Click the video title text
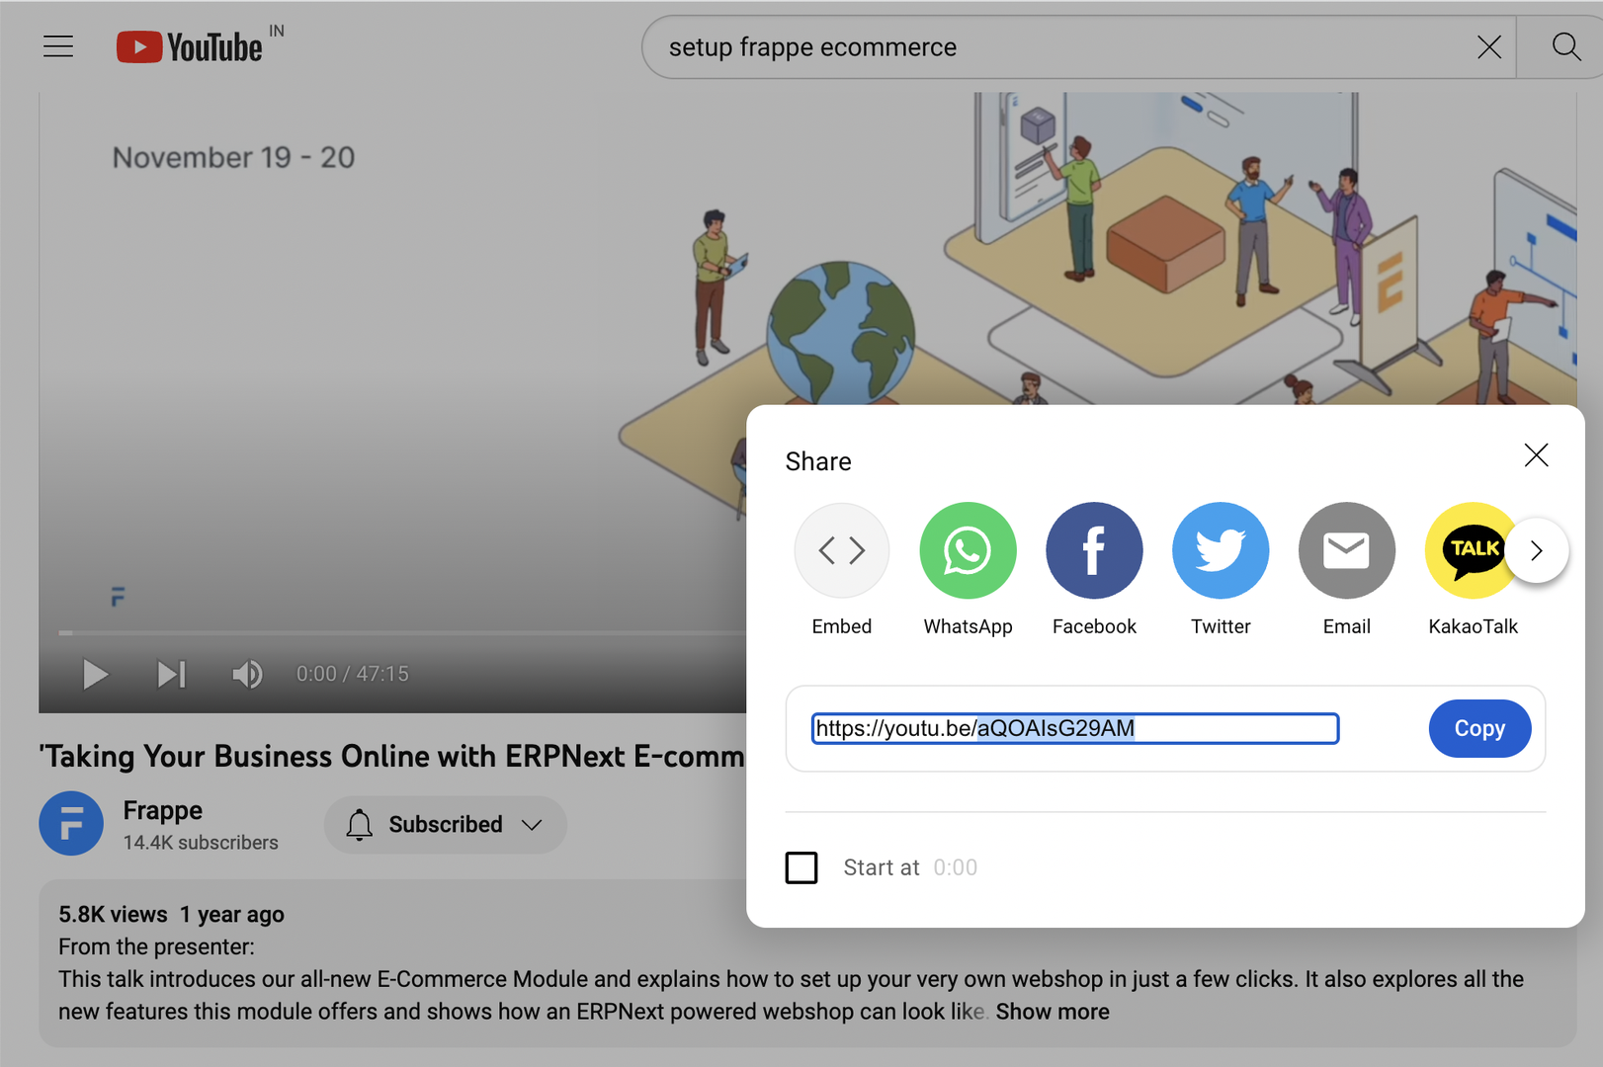This screenshot has width=1603, height=1067. (x=392, y=756)
